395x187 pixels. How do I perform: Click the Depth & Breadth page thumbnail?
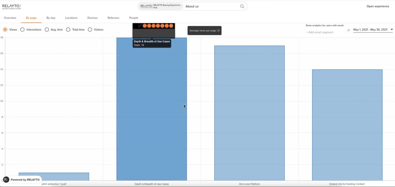tap(154, 30)
